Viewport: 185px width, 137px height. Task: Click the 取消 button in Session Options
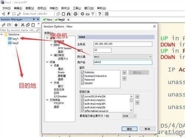147,129
